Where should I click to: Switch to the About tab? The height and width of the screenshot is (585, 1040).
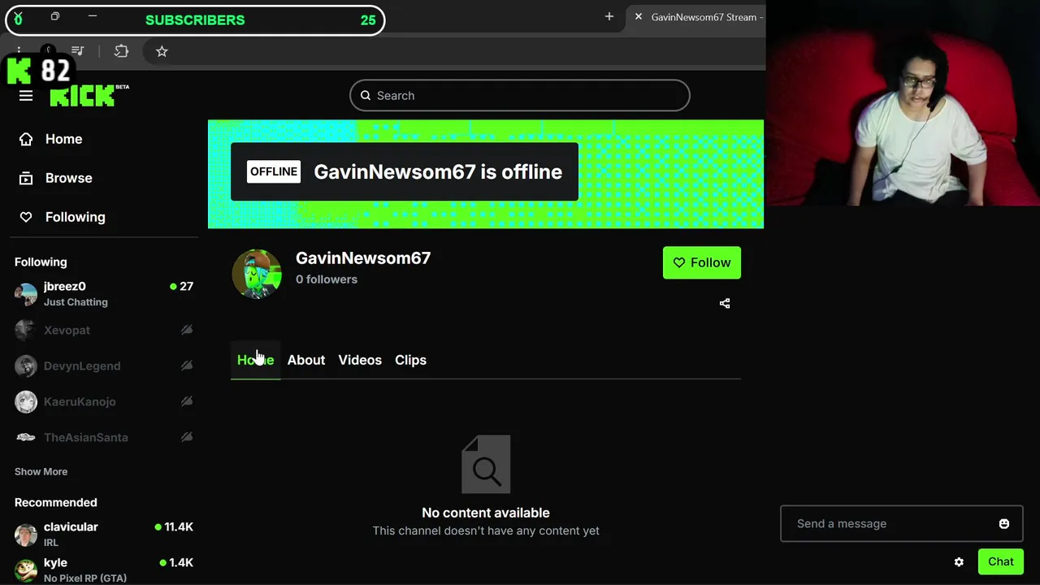click(306, 360)
